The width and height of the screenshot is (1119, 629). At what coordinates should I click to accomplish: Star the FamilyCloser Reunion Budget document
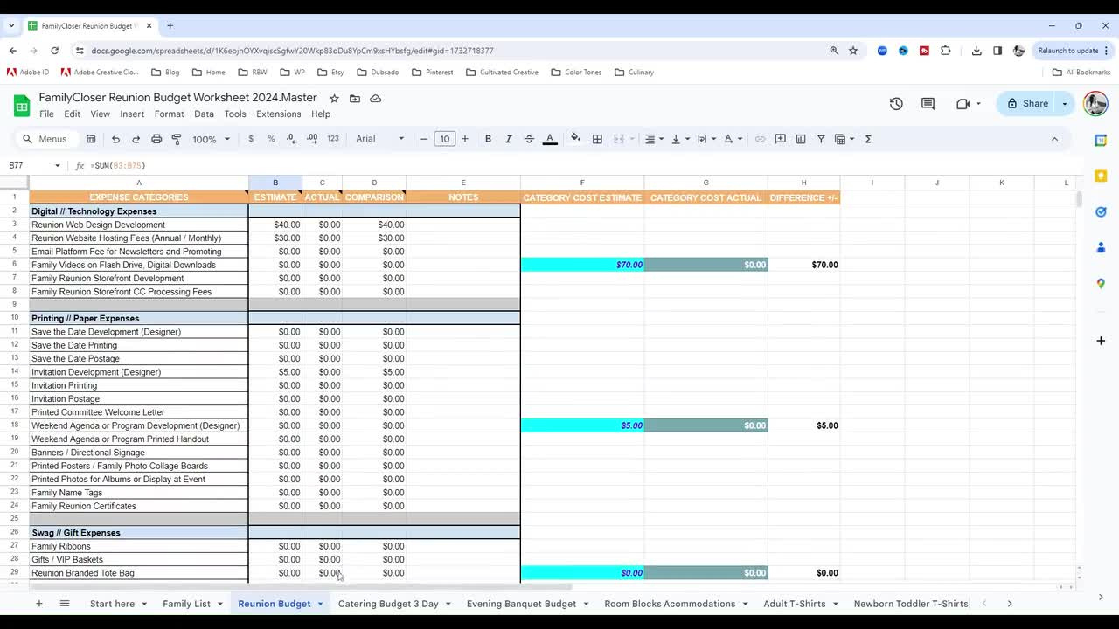click(x=334, y=99)
